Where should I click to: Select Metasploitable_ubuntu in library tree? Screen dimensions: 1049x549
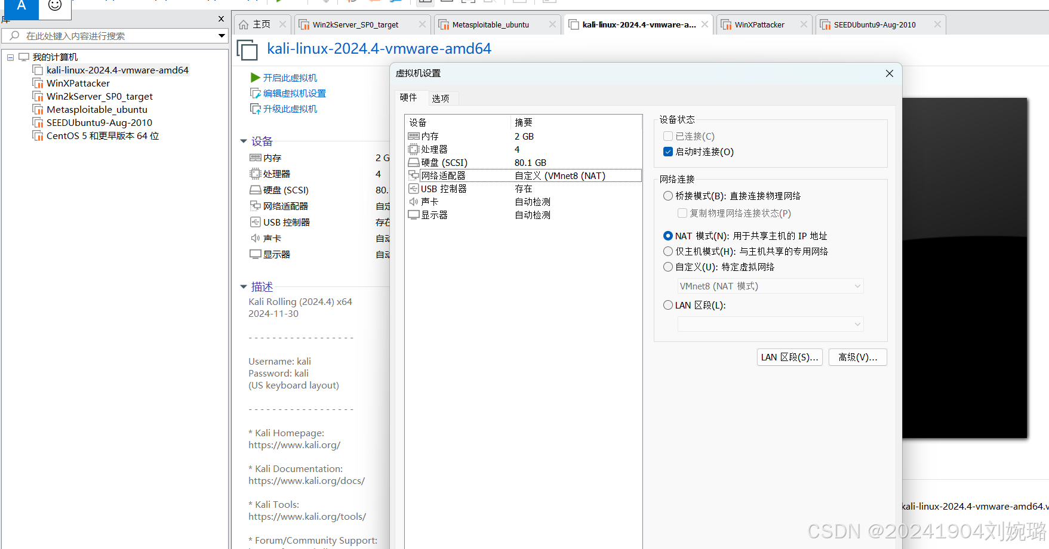pyautogui.click(x=97, y=110)
